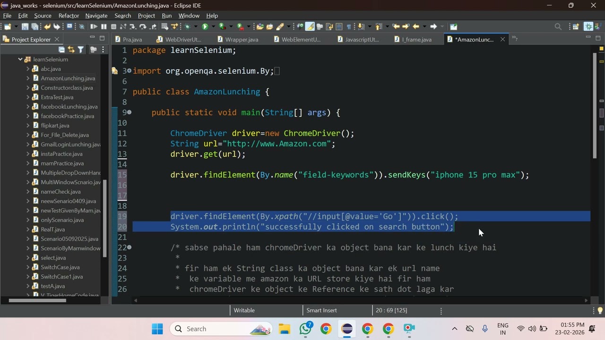Click the Resume debug icon
Viewport: 605px width, 340px height.
coord(94,26)
